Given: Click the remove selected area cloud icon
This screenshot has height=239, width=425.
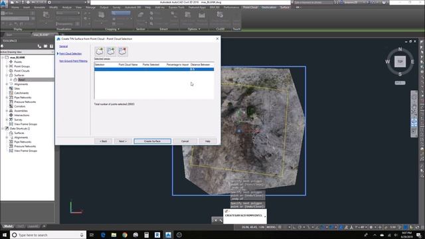Looking at the screenshot, I should click(122, 52).
